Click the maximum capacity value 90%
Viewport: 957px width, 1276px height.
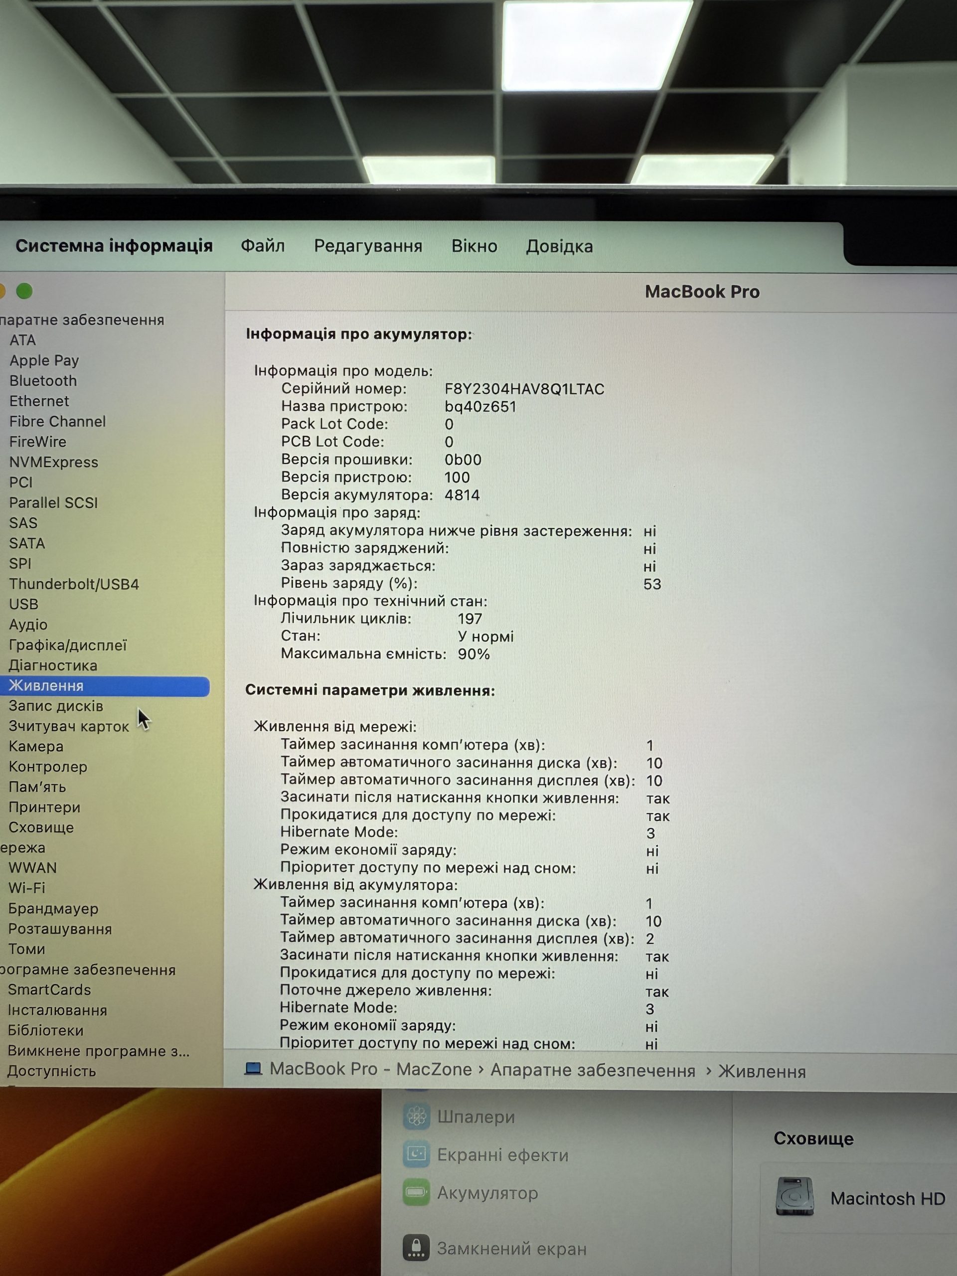(x=474, y=654)
